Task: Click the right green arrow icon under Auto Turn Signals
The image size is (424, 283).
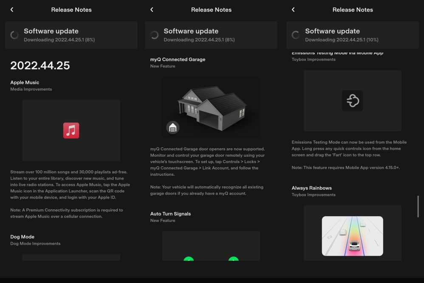Action: (x=233, y=259)
